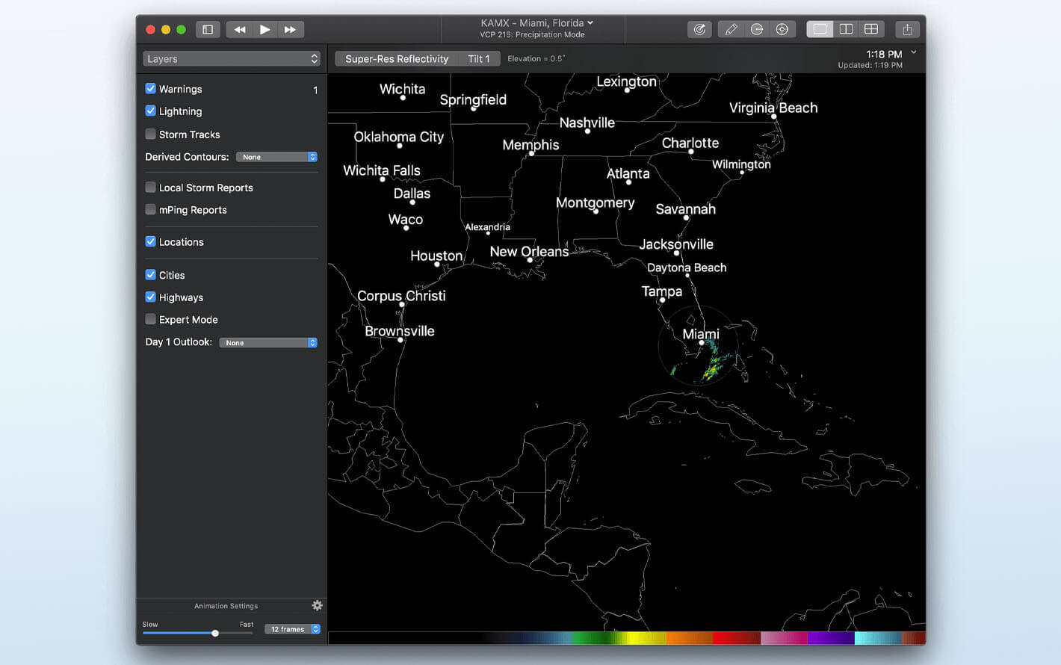This screenshot has height=665, width=1061.
Task: Click the Brownsville city label
Action: [x=400, y=331]
